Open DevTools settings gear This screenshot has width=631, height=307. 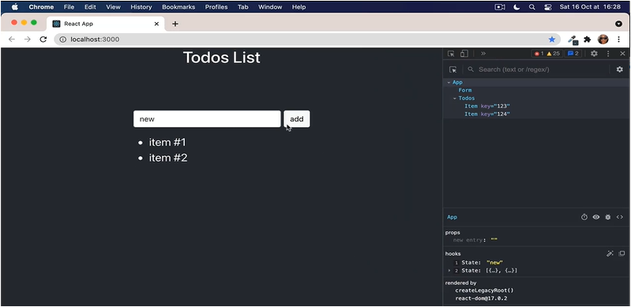click(x=594, y=54)
